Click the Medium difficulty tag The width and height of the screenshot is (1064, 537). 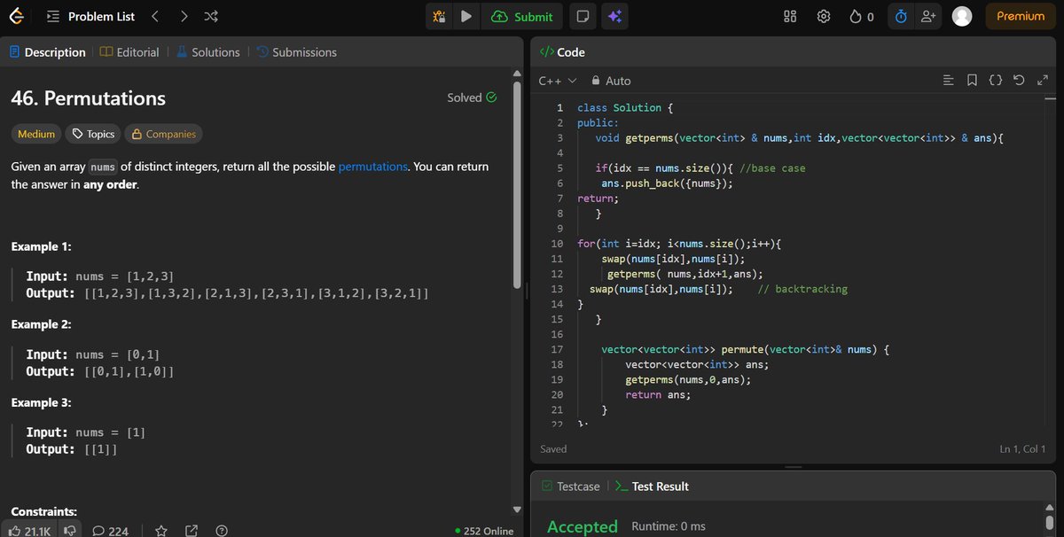coord(36,134)
